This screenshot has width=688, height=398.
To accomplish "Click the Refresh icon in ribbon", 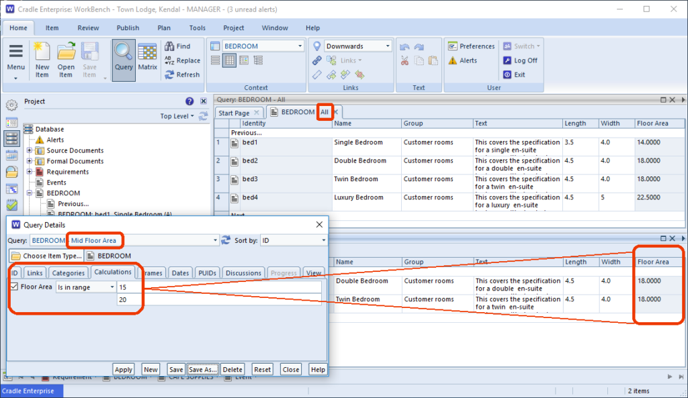I will (x=170, y=75).
